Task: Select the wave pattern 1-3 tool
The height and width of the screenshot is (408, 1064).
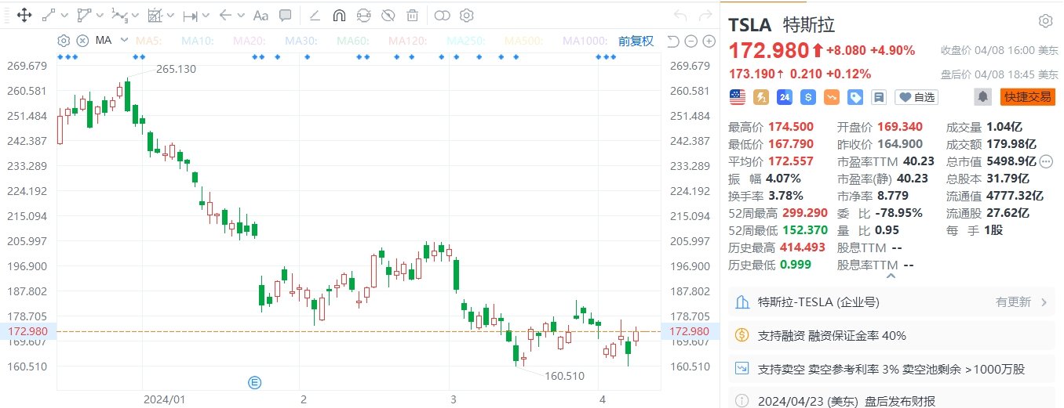Action: [x=119, y=15]
